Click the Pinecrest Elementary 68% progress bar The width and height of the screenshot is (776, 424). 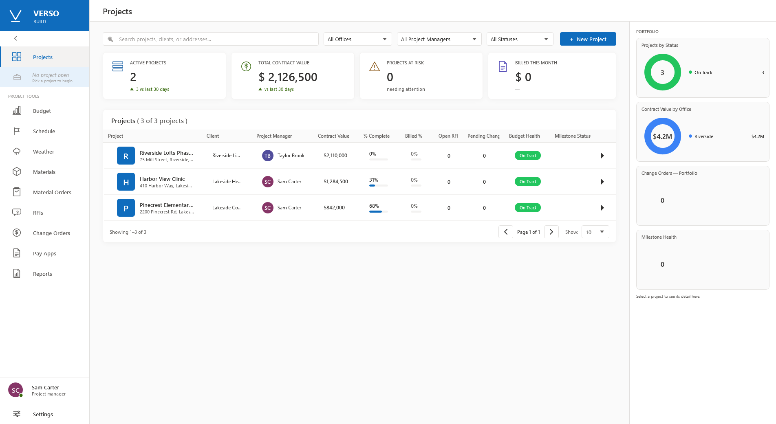click(378, 212)
